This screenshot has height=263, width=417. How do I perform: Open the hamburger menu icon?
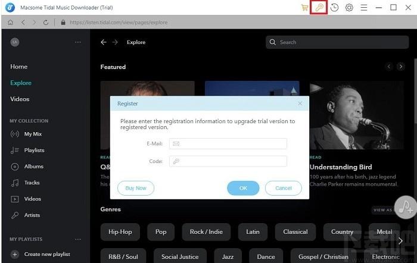tap(363, 8)
